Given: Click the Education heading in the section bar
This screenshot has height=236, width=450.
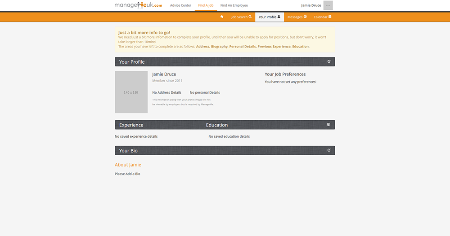Looking at the screenshot, I should click(217, 125).
